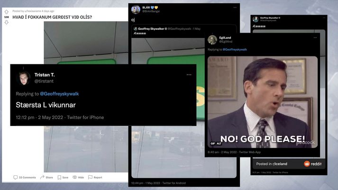Play the 'NO! GOD PLEASE!' GIF
This screenshot has height=190, width=338.
263,102
